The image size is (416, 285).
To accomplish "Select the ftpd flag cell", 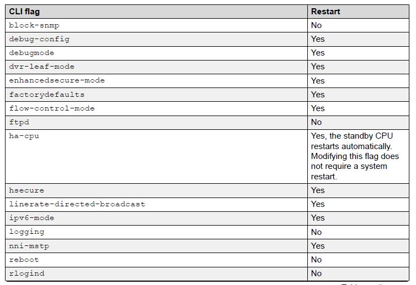I will [x=19, y=122].
